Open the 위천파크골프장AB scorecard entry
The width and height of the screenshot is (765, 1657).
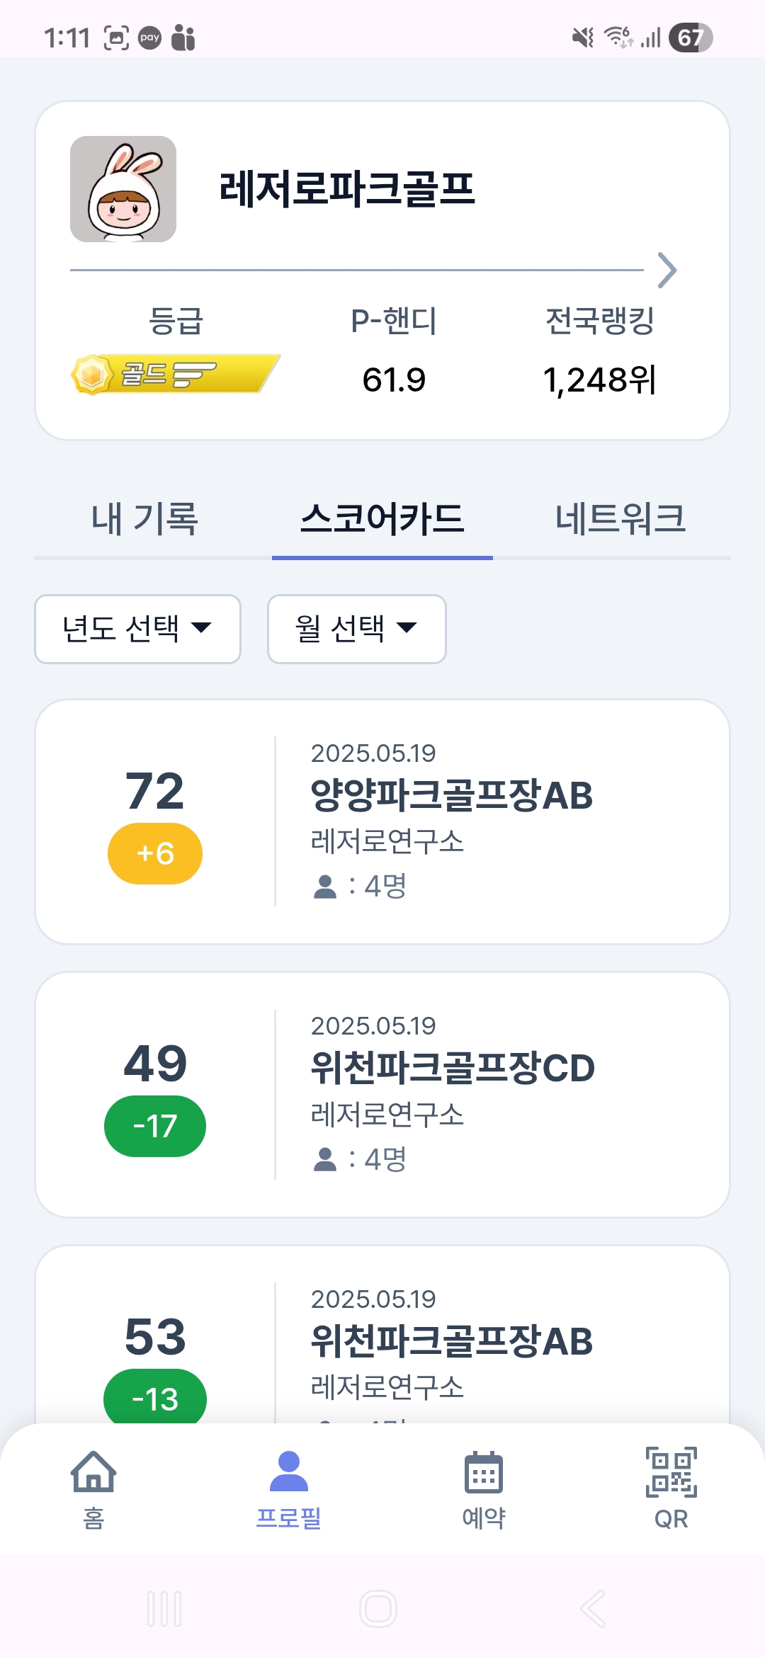coord(452,1342)
